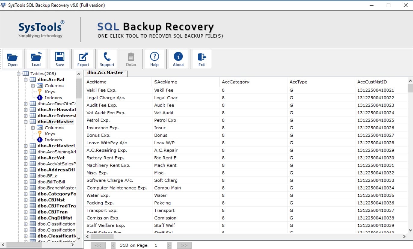Click the Tables(208) table icon
413x249 pixels.
pos(26,74)
